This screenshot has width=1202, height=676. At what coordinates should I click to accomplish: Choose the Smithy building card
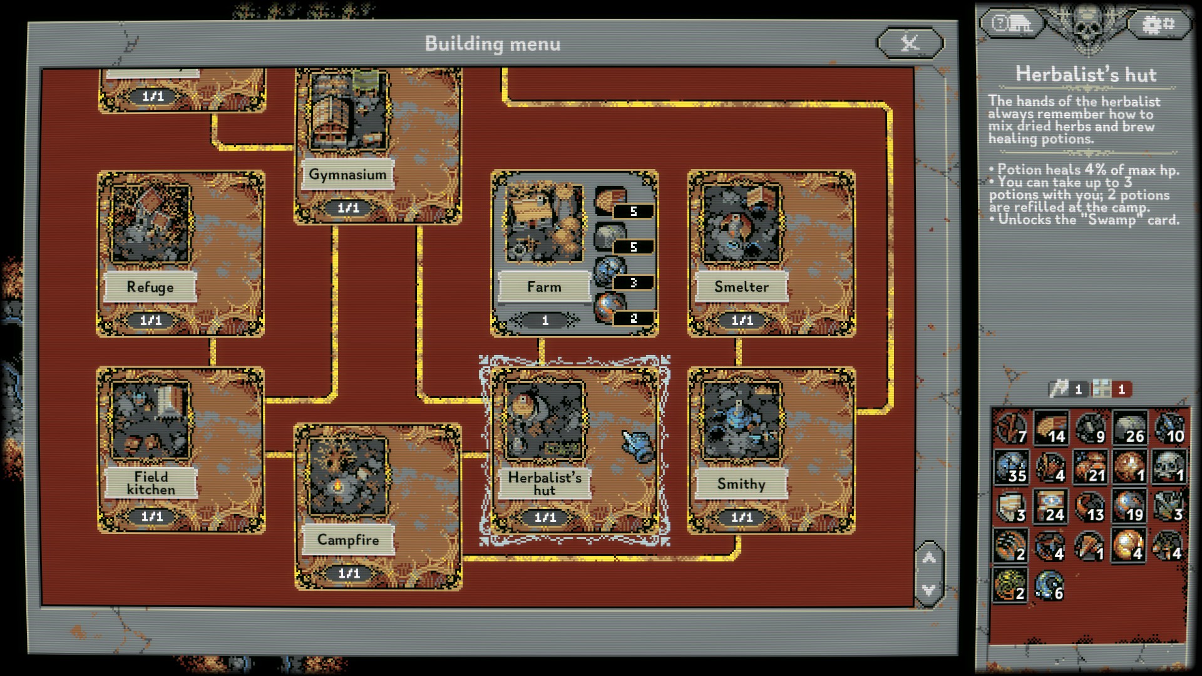pyautogui.click(x=771, y=450)
